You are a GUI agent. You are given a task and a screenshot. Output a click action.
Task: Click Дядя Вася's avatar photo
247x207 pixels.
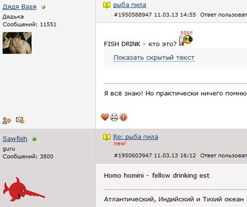(17, 43)
